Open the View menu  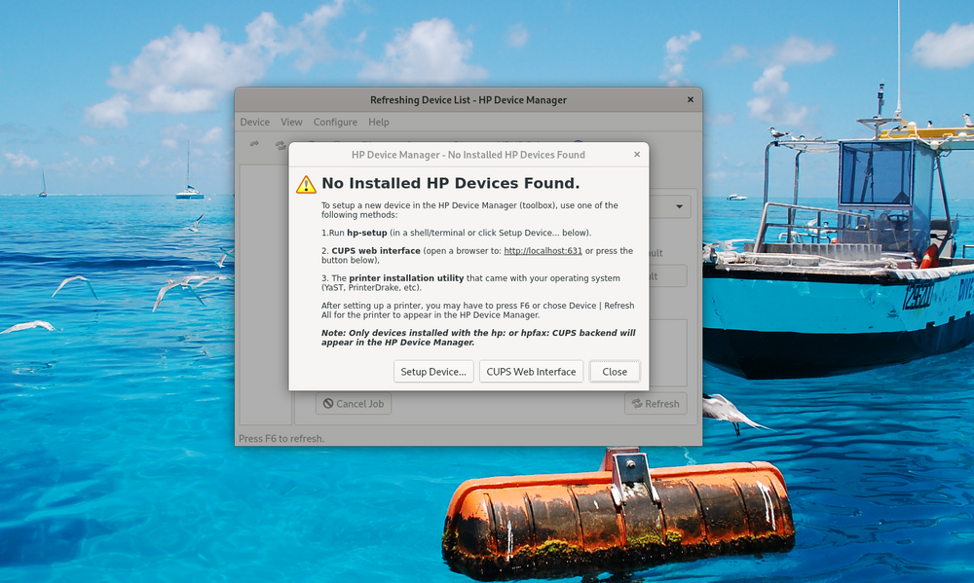coord(291,123)
